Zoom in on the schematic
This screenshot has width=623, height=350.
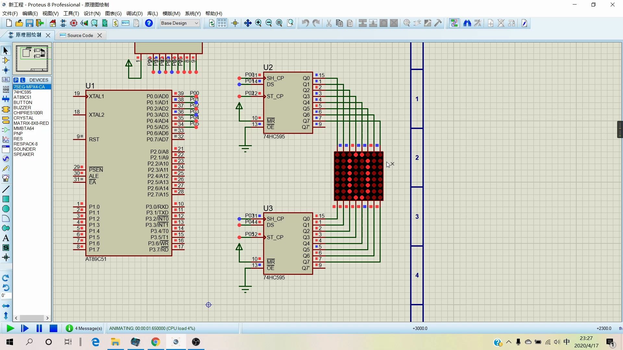tap(258, 23)
